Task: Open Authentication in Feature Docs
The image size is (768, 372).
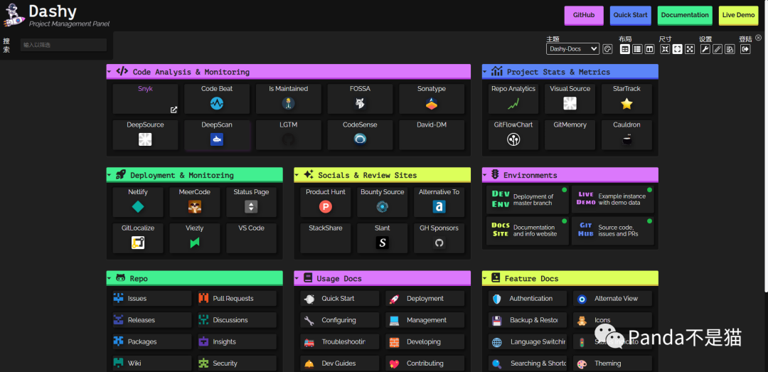Action: [x=528, y=299]
